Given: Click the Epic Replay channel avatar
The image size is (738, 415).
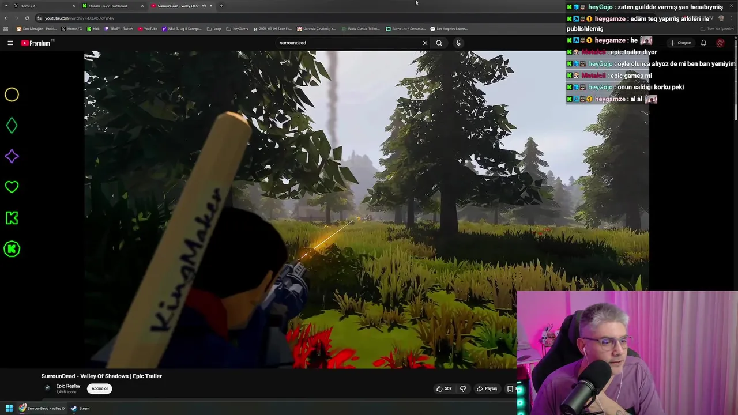Looking at the screenshot, I should (x=47, y=388).
